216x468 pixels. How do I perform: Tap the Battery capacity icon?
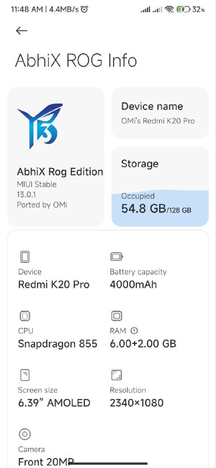click(116, 257)
